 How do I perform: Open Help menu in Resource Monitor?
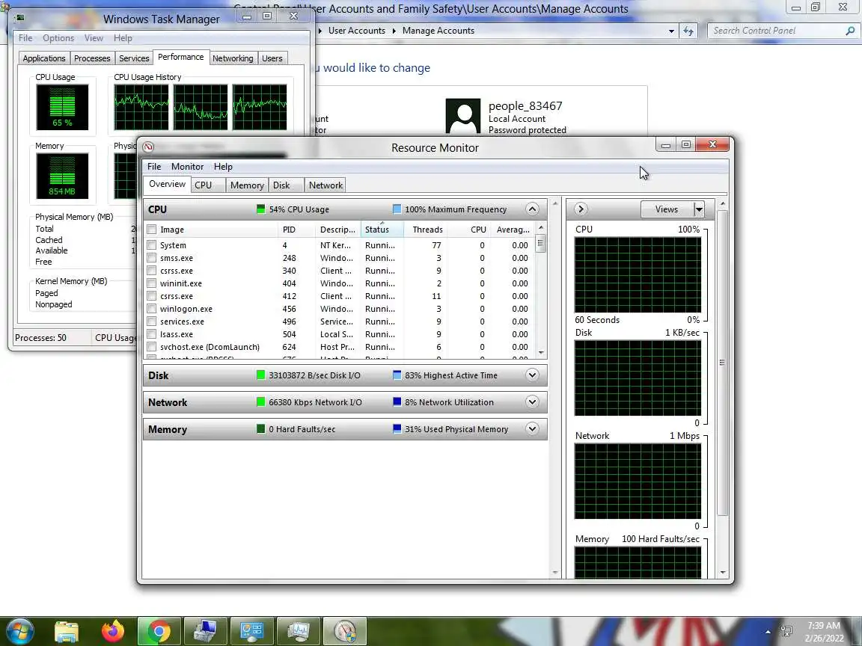coord(223,167)
